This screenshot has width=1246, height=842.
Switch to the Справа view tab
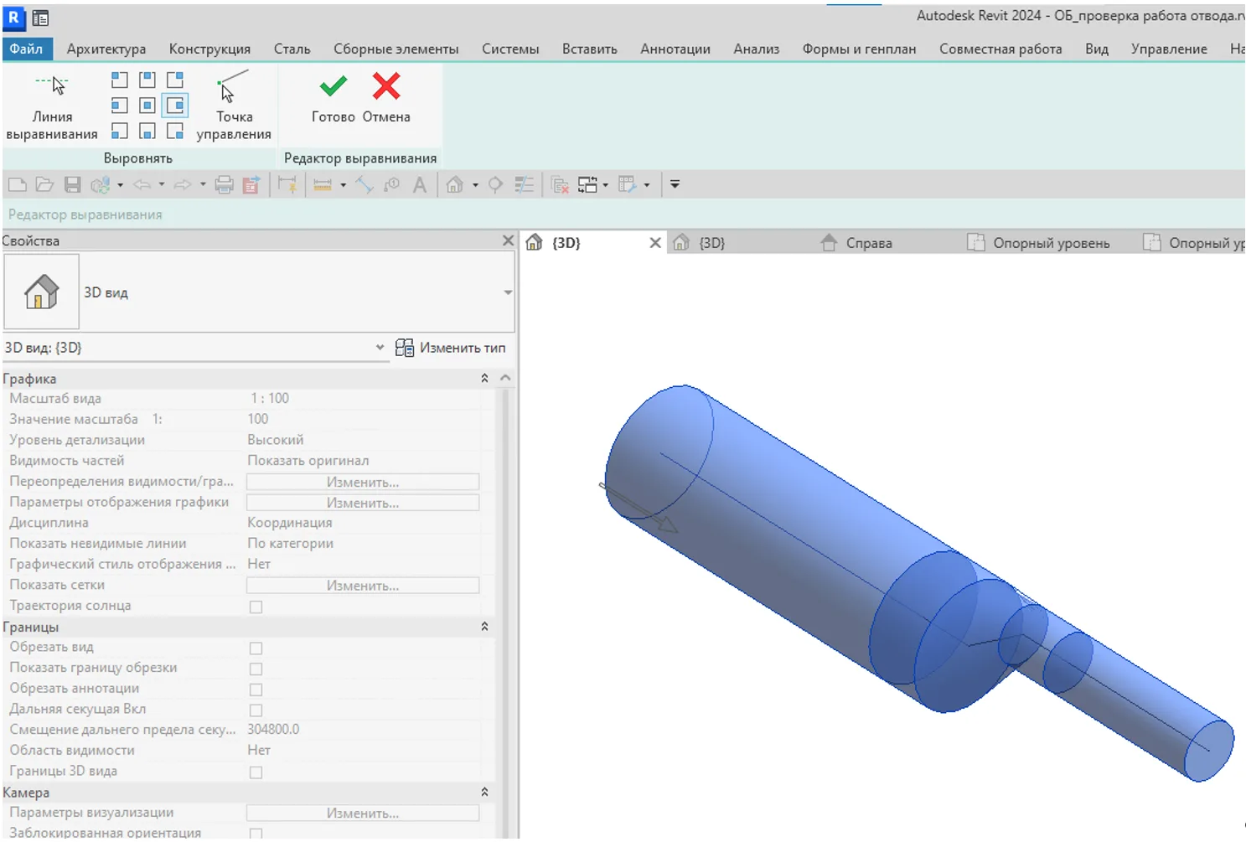coord(868,243)
